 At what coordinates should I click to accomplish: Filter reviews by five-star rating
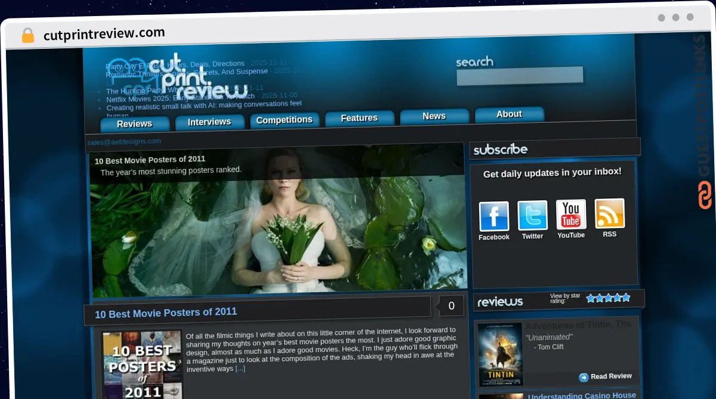click(x=625, y=297)
